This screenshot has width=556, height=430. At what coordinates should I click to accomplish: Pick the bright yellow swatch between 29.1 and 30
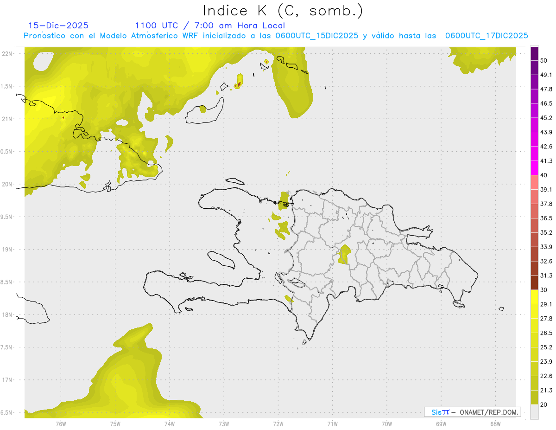pos(534,297)
